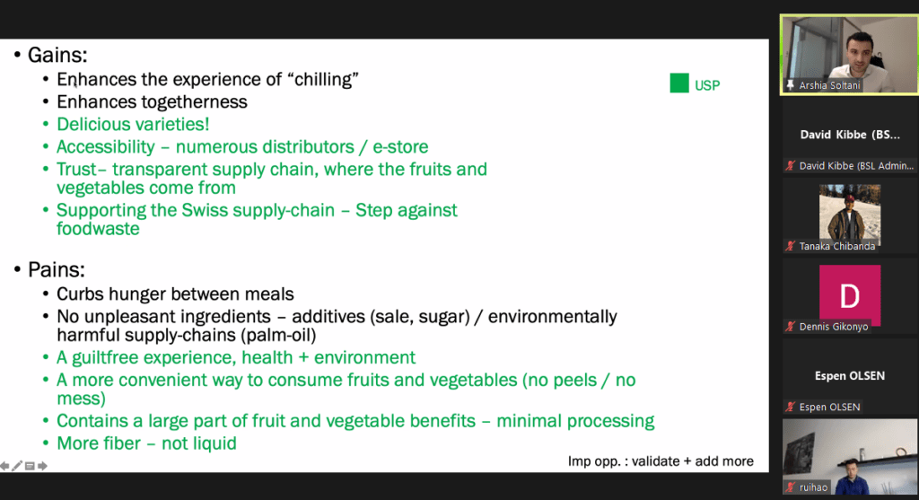Go to previous slide arrow
Screen dimensions: 919x500
point(5,466)
